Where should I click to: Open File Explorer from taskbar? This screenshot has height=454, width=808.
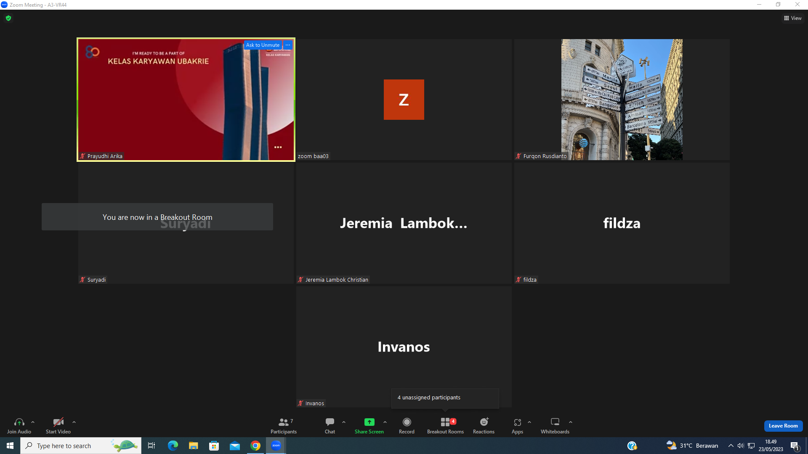pyautogui.click(x=194, y=446)
